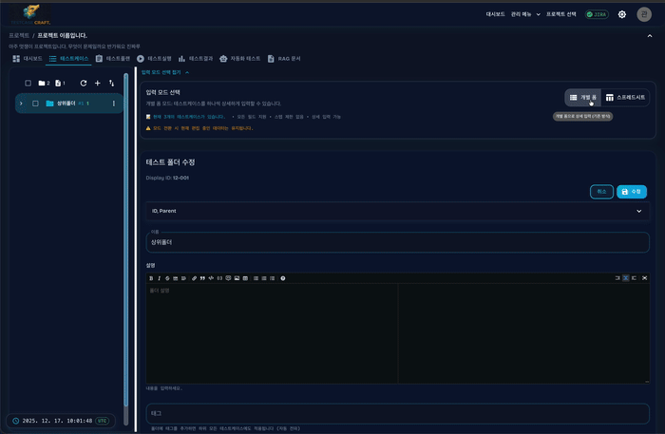Switch to the 테스트플랜 tab

point(113,58)
